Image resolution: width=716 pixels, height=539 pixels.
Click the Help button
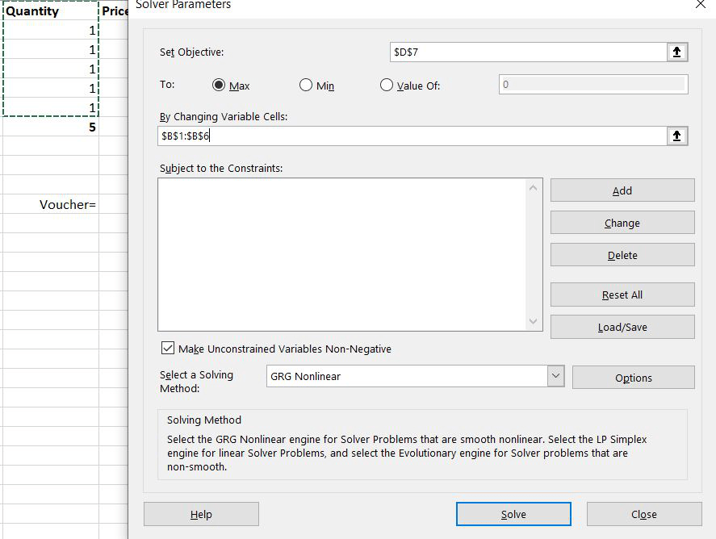pyautogui.click(x=200, y=514)
